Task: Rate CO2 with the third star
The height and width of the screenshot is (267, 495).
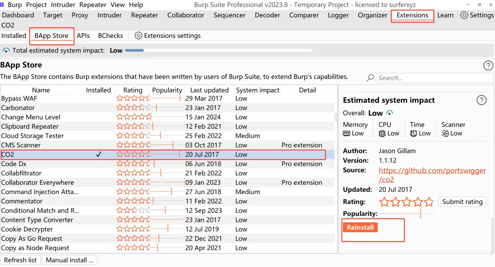Action: click(x=407, y=202)
